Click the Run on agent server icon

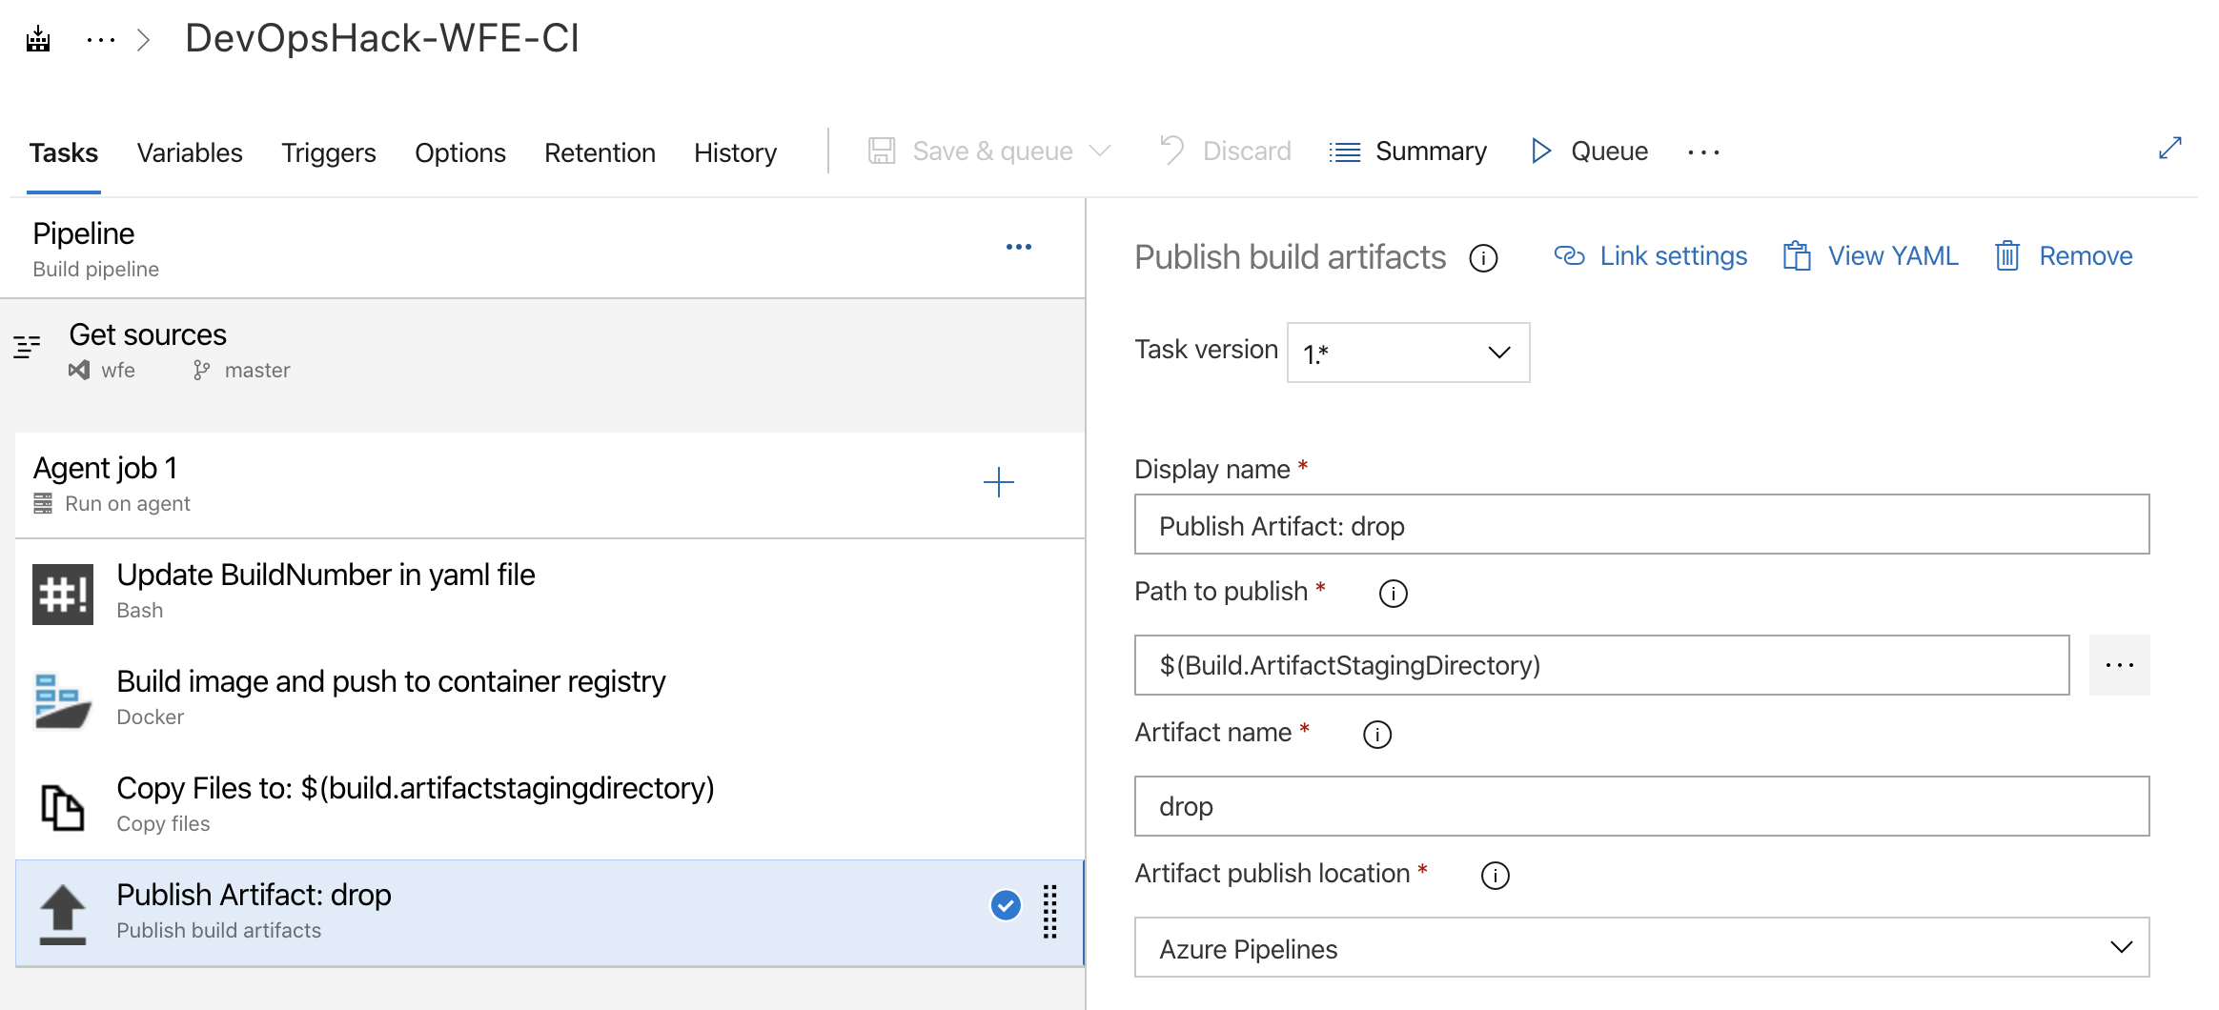(x=43, y=503)
